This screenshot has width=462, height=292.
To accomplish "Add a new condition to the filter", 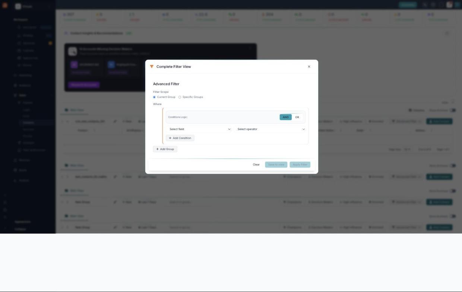I will (180, 138).
